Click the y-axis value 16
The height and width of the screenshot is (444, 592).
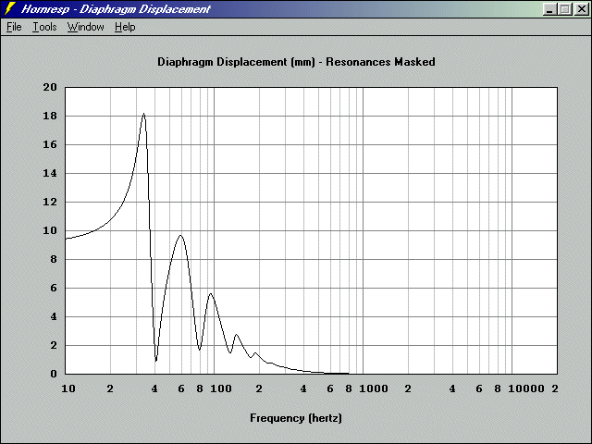pos(50,144)
